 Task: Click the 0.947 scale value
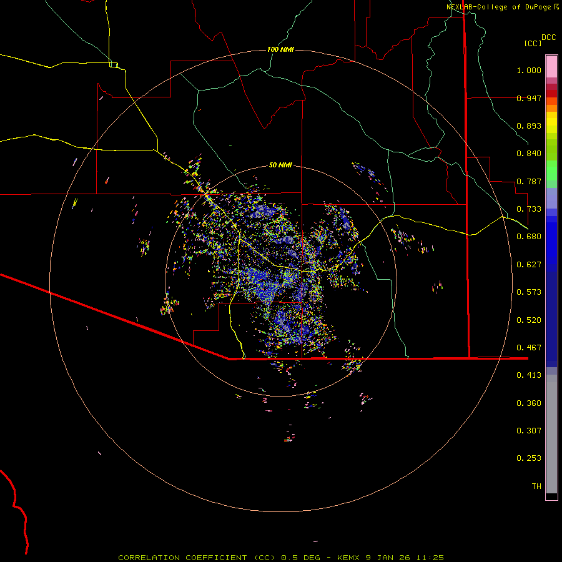pos(529,98)
